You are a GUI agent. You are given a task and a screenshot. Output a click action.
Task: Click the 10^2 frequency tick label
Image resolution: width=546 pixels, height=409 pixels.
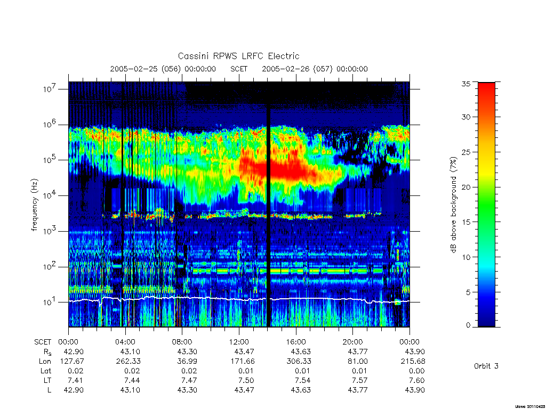click(x=50, y=267)
